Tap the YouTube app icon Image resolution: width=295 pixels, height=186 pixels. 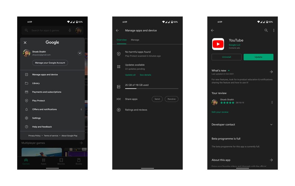[218, 44]
